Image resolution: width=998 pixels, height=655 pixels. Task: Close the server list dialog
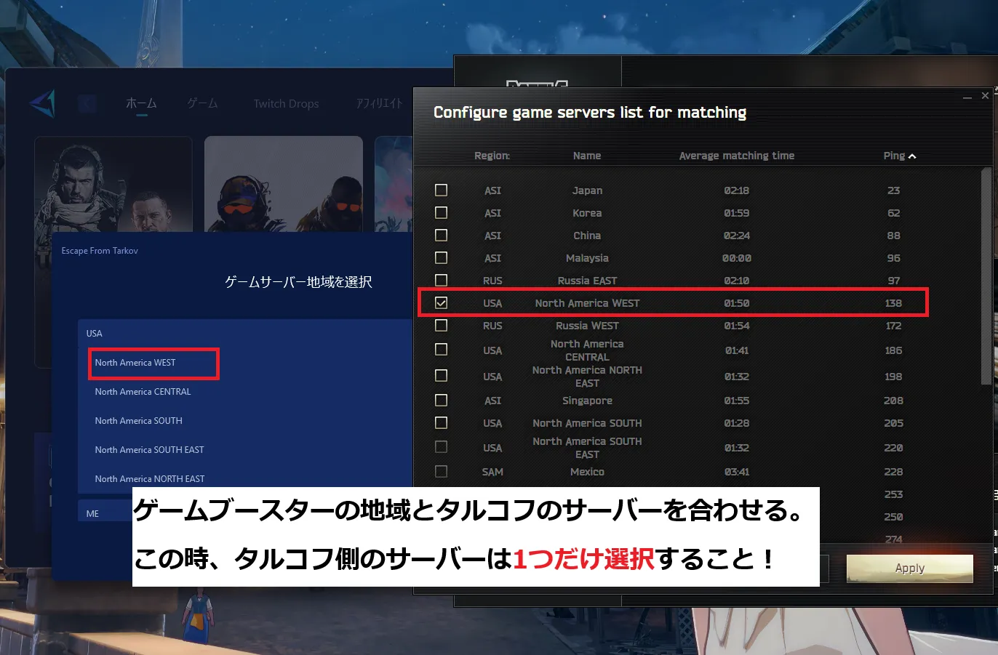pos(985,95)
